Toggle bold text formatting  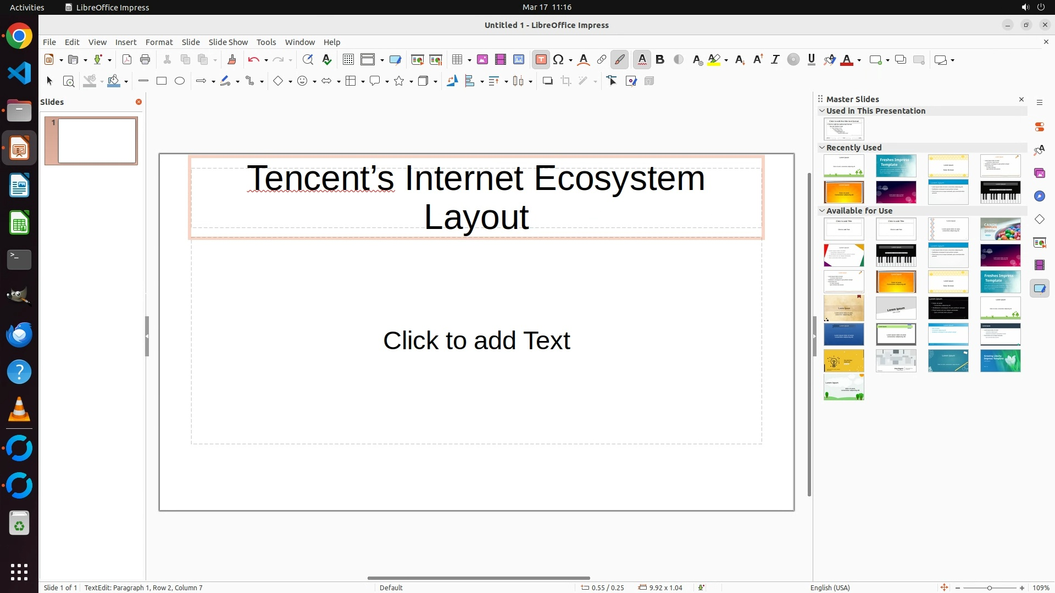[660, 60]
